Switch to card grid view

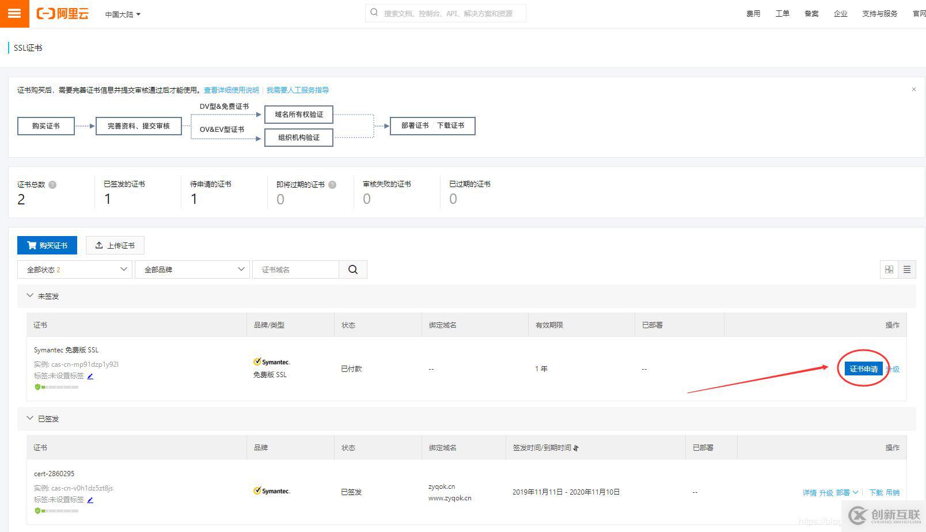[x=889, y=269]
